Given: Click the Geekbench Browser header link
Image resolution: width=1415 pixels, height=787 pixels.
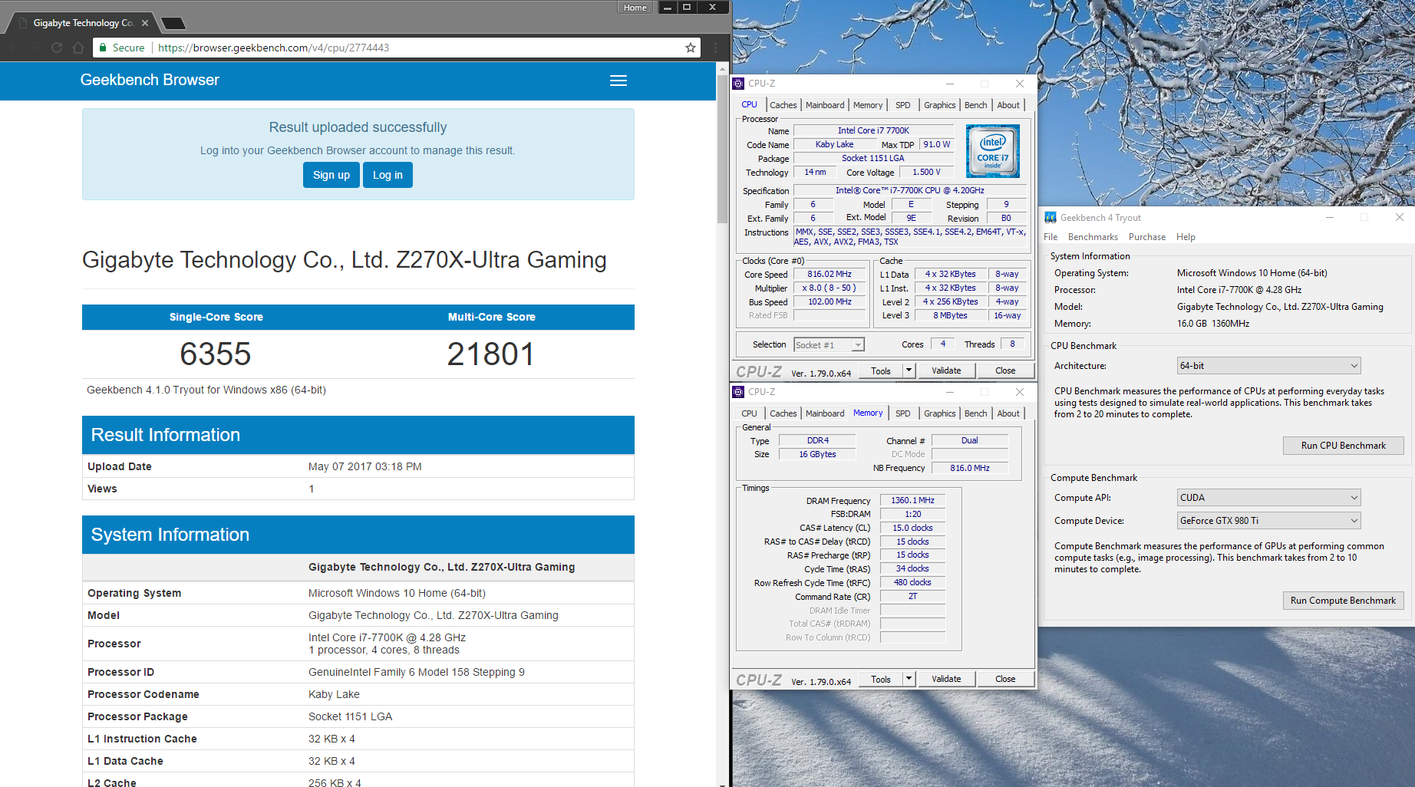Looking at the screenshot, I should (150, 80).
